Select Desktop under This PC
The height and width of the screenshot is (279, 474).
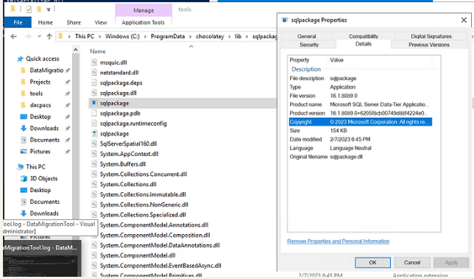pos(40,190)
